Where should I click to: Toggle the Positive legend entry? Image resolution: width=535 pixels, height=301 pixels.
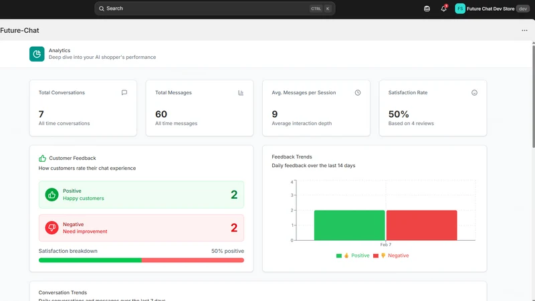tap(353, 256)
